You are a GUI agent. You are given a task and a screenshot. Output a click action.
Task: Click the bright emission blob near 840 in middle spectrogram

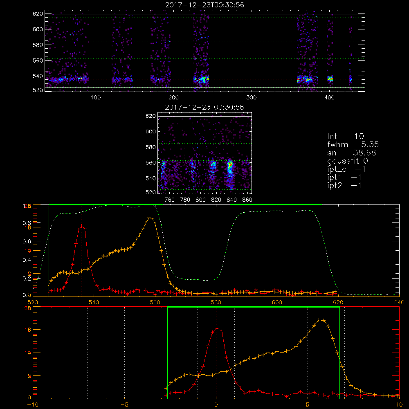(x=230, y=167)
